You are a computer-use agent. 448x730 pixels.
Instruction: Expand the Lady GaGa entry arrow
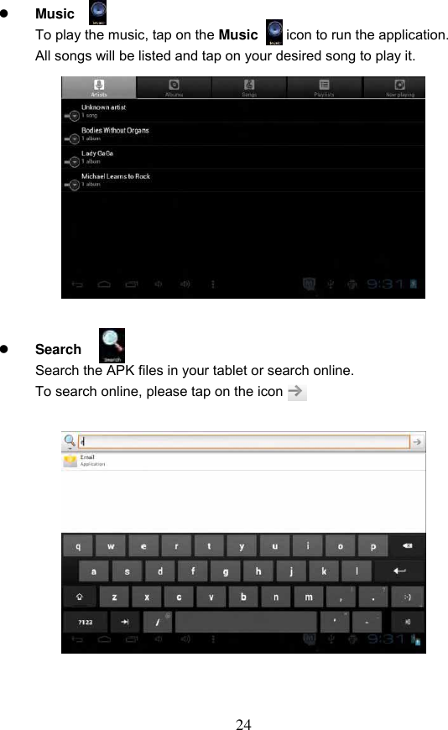[x=74, y=162]
